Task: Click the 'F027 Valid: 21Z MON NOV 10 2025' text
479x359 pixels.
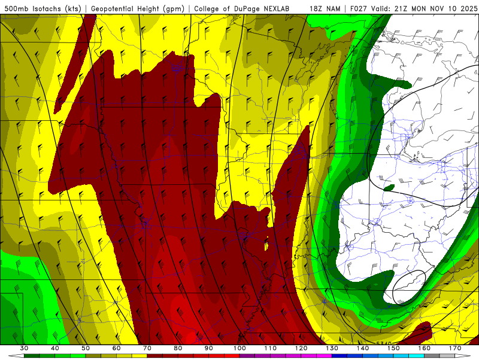Action: pyautogui.click(x=414, y=8)
